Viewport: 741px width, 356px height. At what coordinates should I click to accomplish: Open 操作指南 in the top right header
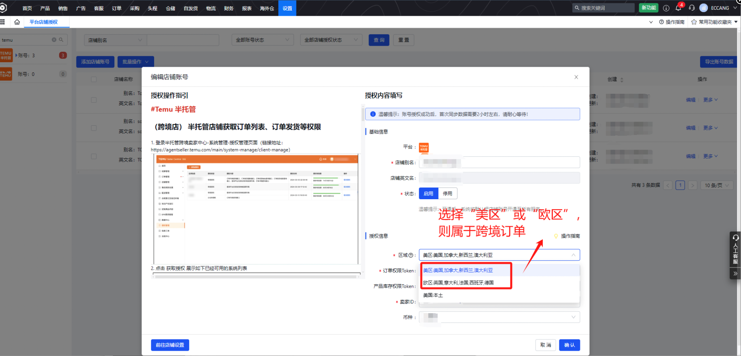pyautogui.click(x=672, y=22)
